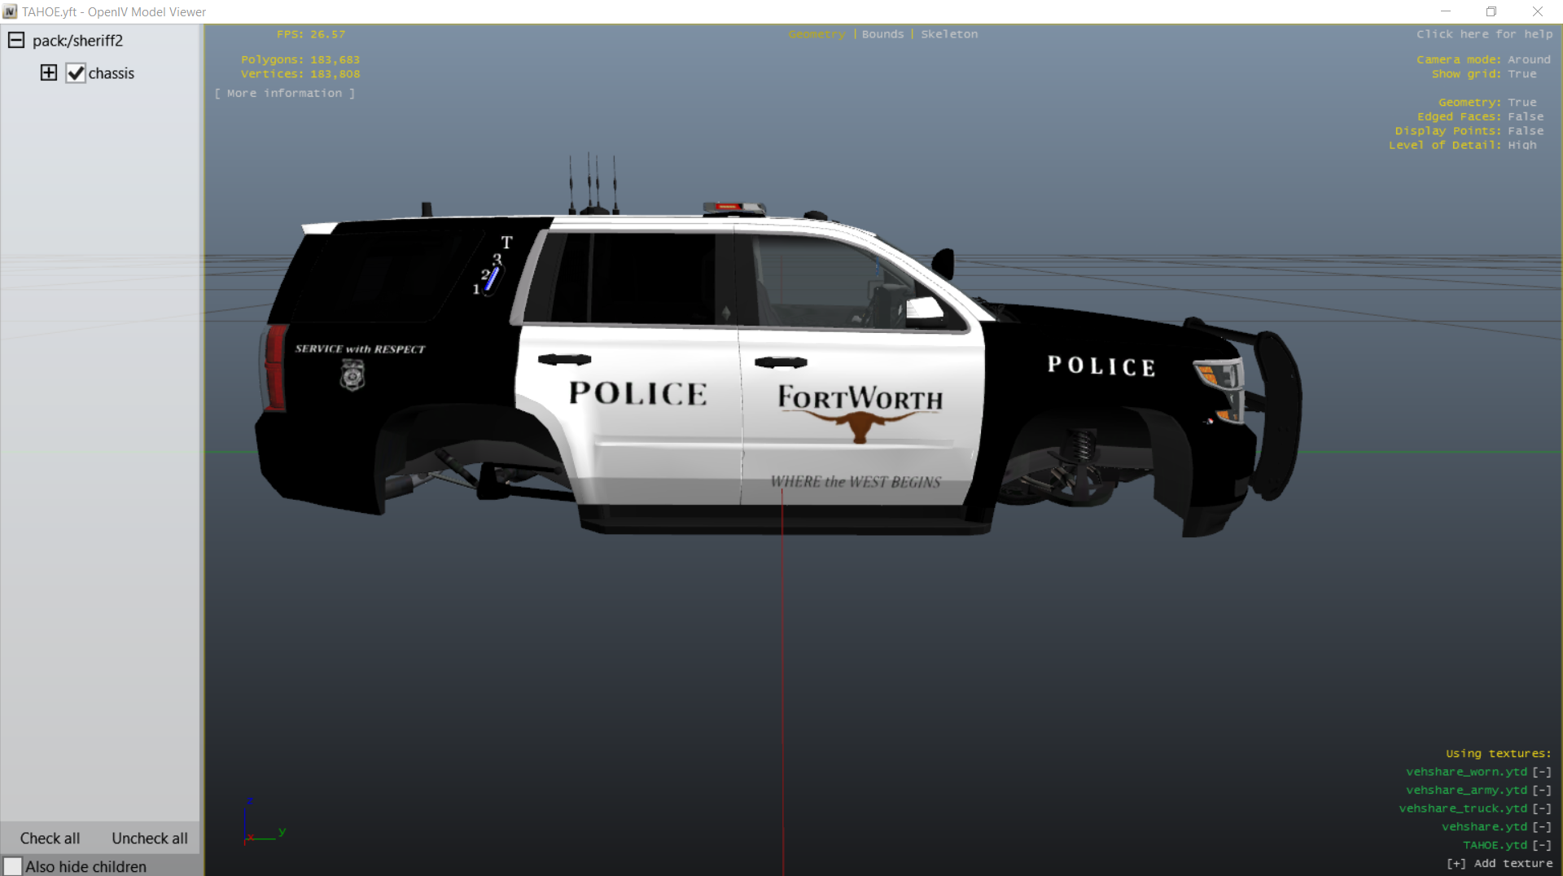Viewport: 1563px width, 876px height.
Task: Toggle Camera mode Around setting
Action: [x=1529, y=59]
